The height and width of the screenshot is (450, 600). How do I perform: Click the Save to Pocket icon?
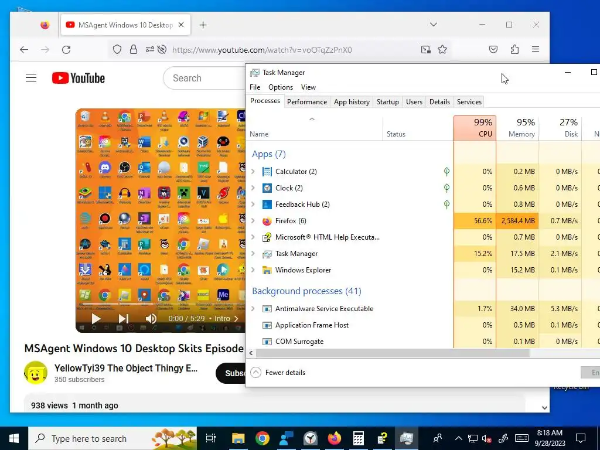pyautogui.click(x=493, y=49)
